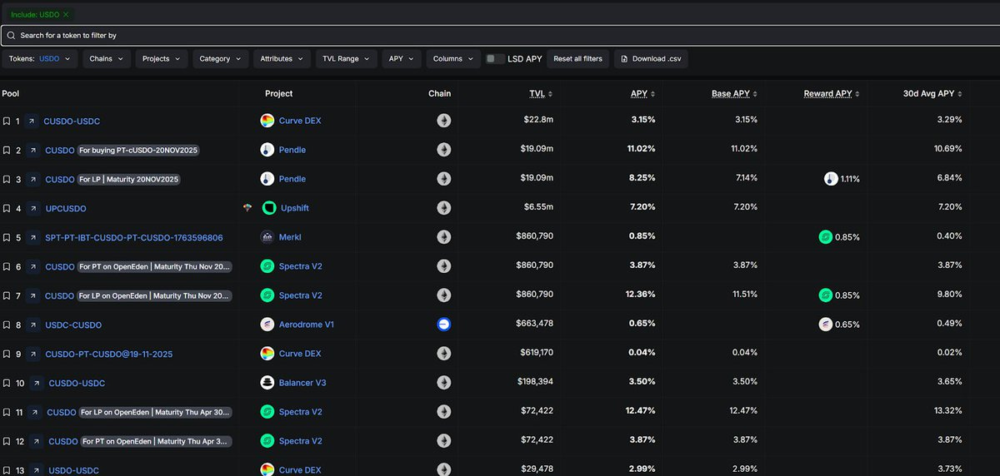The width and height of the screenshot is (1000, 476).
Task: Click $663,478 TVL value
Action: coord(534,325)
